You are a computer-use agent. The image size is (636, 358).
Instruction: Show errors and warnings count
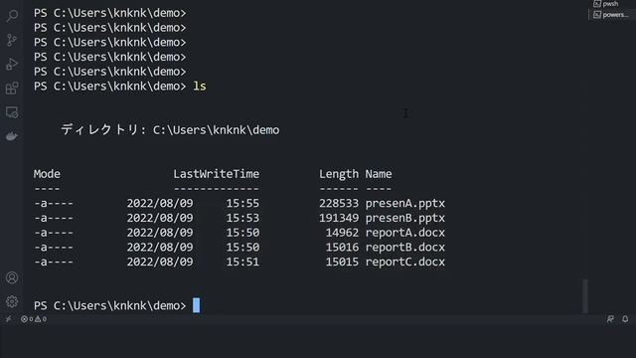point(34,319)
